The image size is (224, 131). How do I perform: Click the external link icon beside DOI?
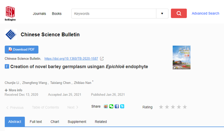(x=102, y=59)
